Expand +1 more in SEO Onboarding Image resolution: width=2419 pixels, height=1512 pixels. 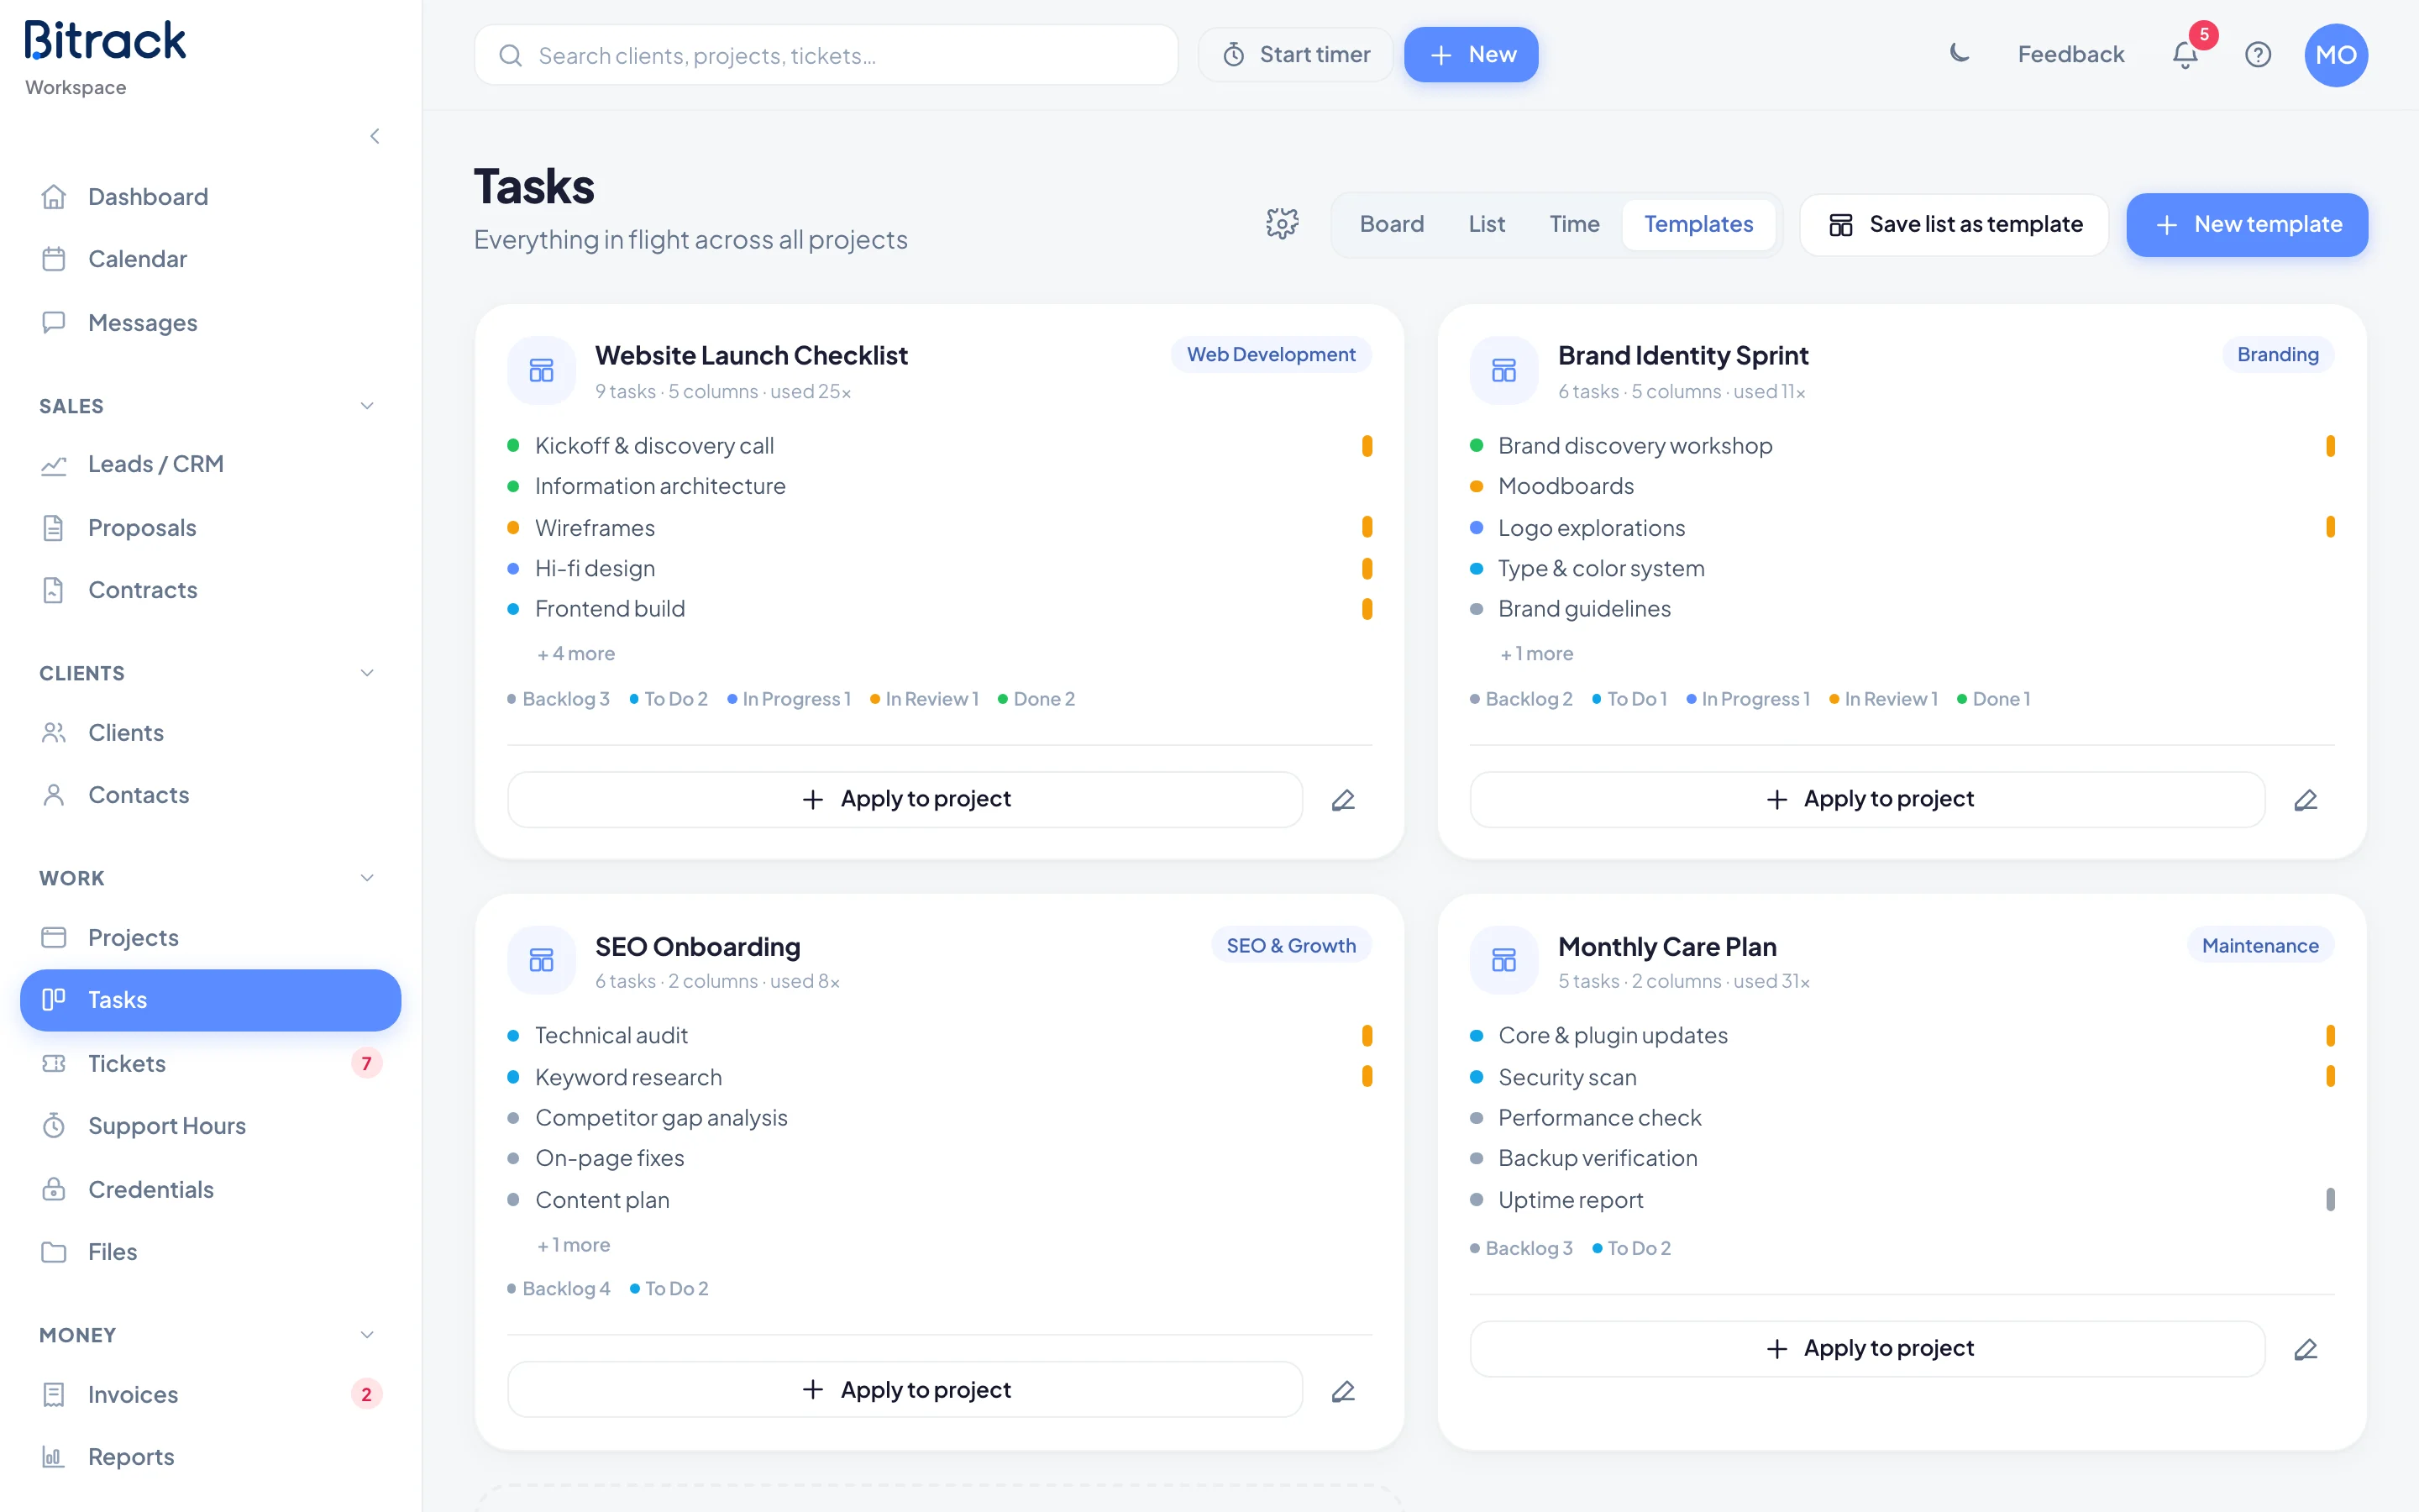(x=574, y=1245)
